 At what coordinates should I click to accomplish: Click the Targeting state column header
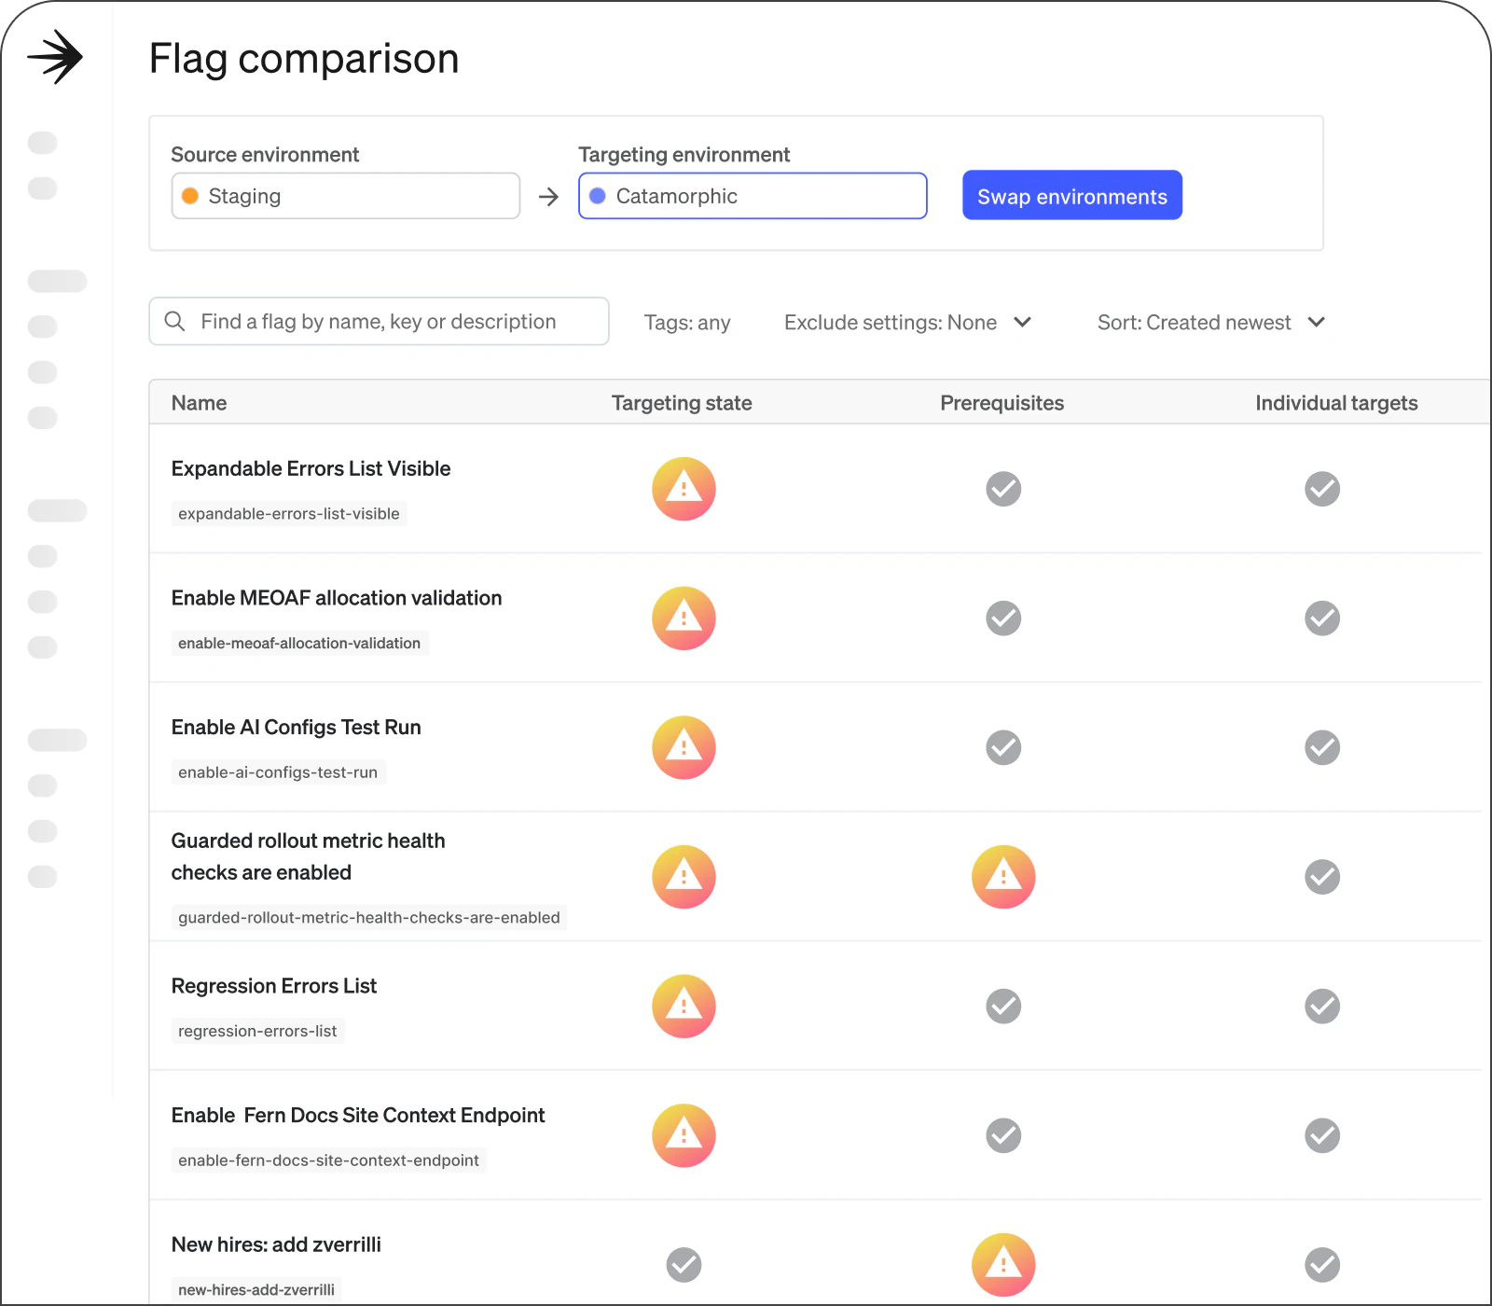(x=682, y=403)
